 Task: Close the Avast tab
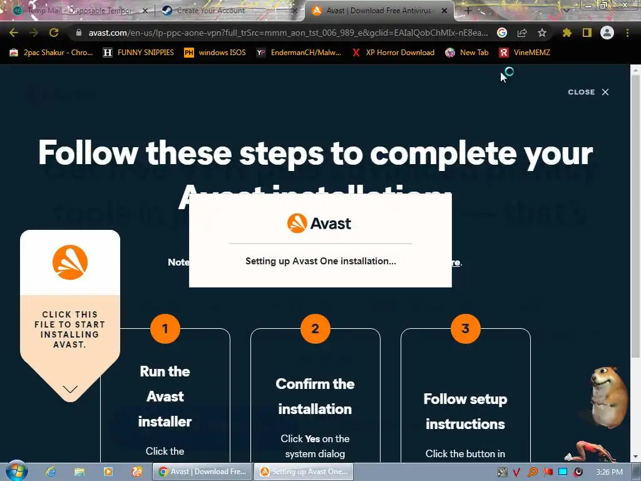(x=444, y=11)
